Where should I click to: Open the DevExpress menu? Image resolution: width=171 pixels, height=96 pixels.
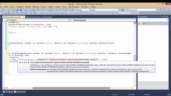point(74,7)
